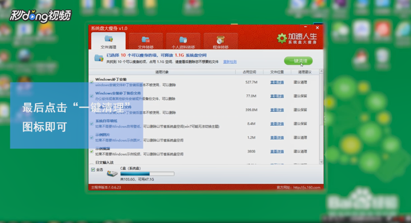Screen dimensions: 411x223
Task: Toggle the Windows安装补丁备份文件 checkbox
Action: pyautogui.click(x=92, y=96)
